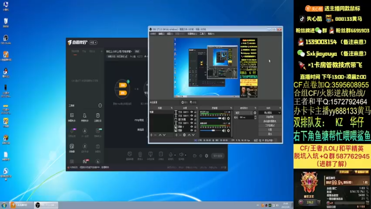Remove source using the Sources minus icon
Screen dimensions: 371x209
coord(180,135)
